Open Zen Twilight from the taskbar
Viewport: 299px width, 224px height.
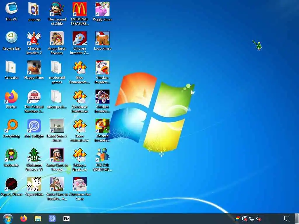52,218
